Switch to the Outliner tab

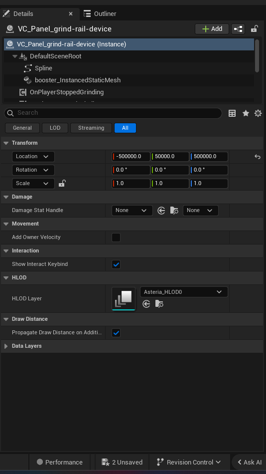100,14
